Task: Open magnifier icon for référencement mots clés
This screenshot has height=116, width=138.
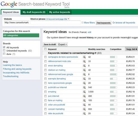Action: coord(84,61)
